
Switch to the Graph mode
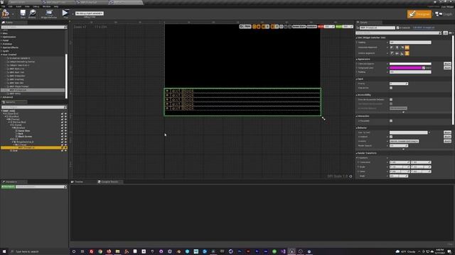click(444, 14)
